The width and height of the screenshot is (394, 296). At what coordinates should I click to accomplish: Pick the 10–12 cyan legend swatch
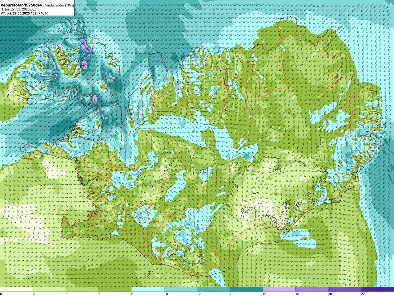(x=180, y=290)
